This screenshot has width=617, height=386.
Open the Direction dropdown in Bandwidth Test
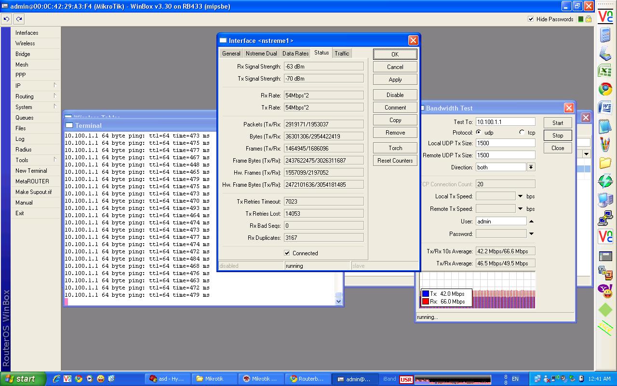(531, 167)
